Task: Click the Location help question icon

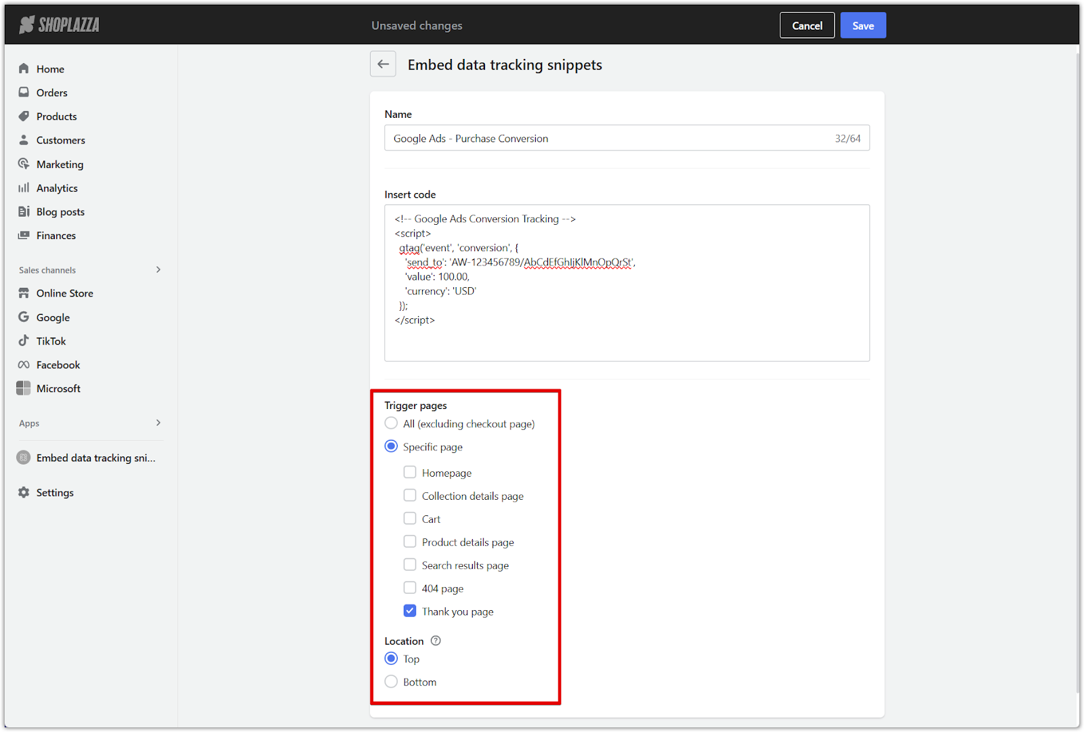Action: tap(436, 641)
